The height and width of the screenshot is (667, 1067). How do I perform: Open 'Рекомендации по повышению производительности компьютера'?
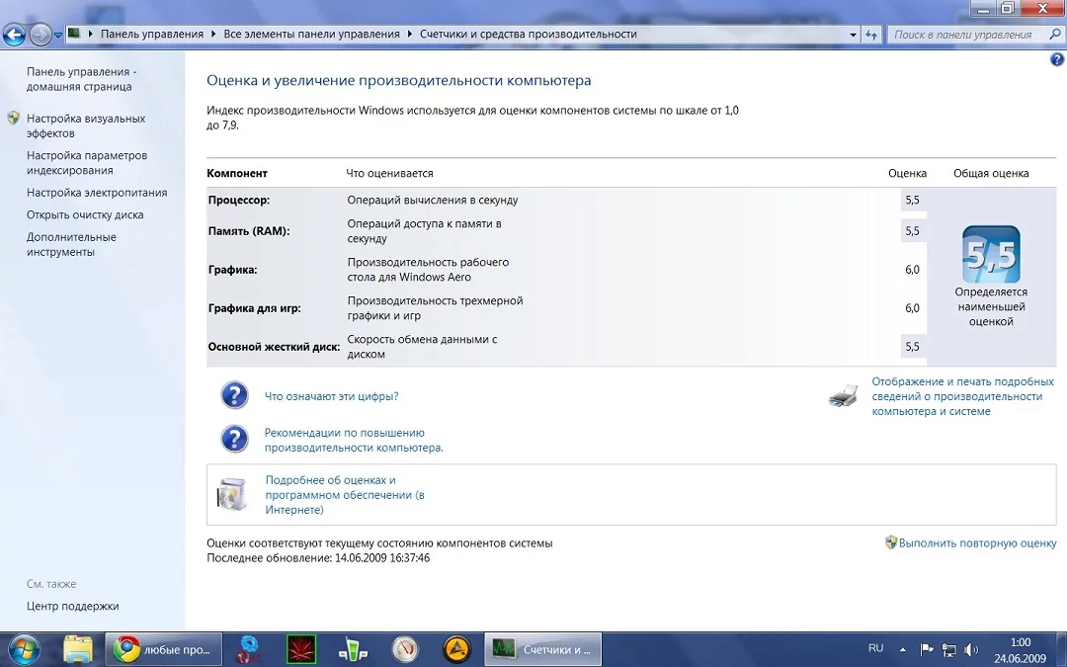354,441
